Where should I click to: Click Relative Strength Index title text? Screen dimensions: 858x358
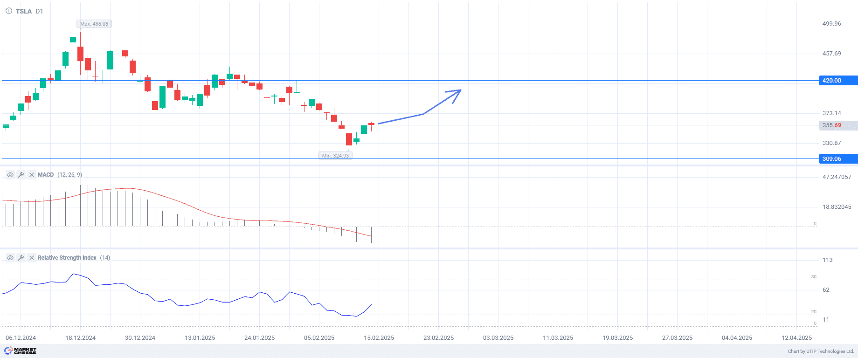(67, 258)
